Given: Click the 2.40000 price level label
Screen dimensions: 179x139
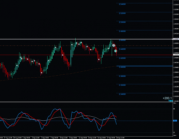Looking at the screenshot, I should tap(122, 67).
